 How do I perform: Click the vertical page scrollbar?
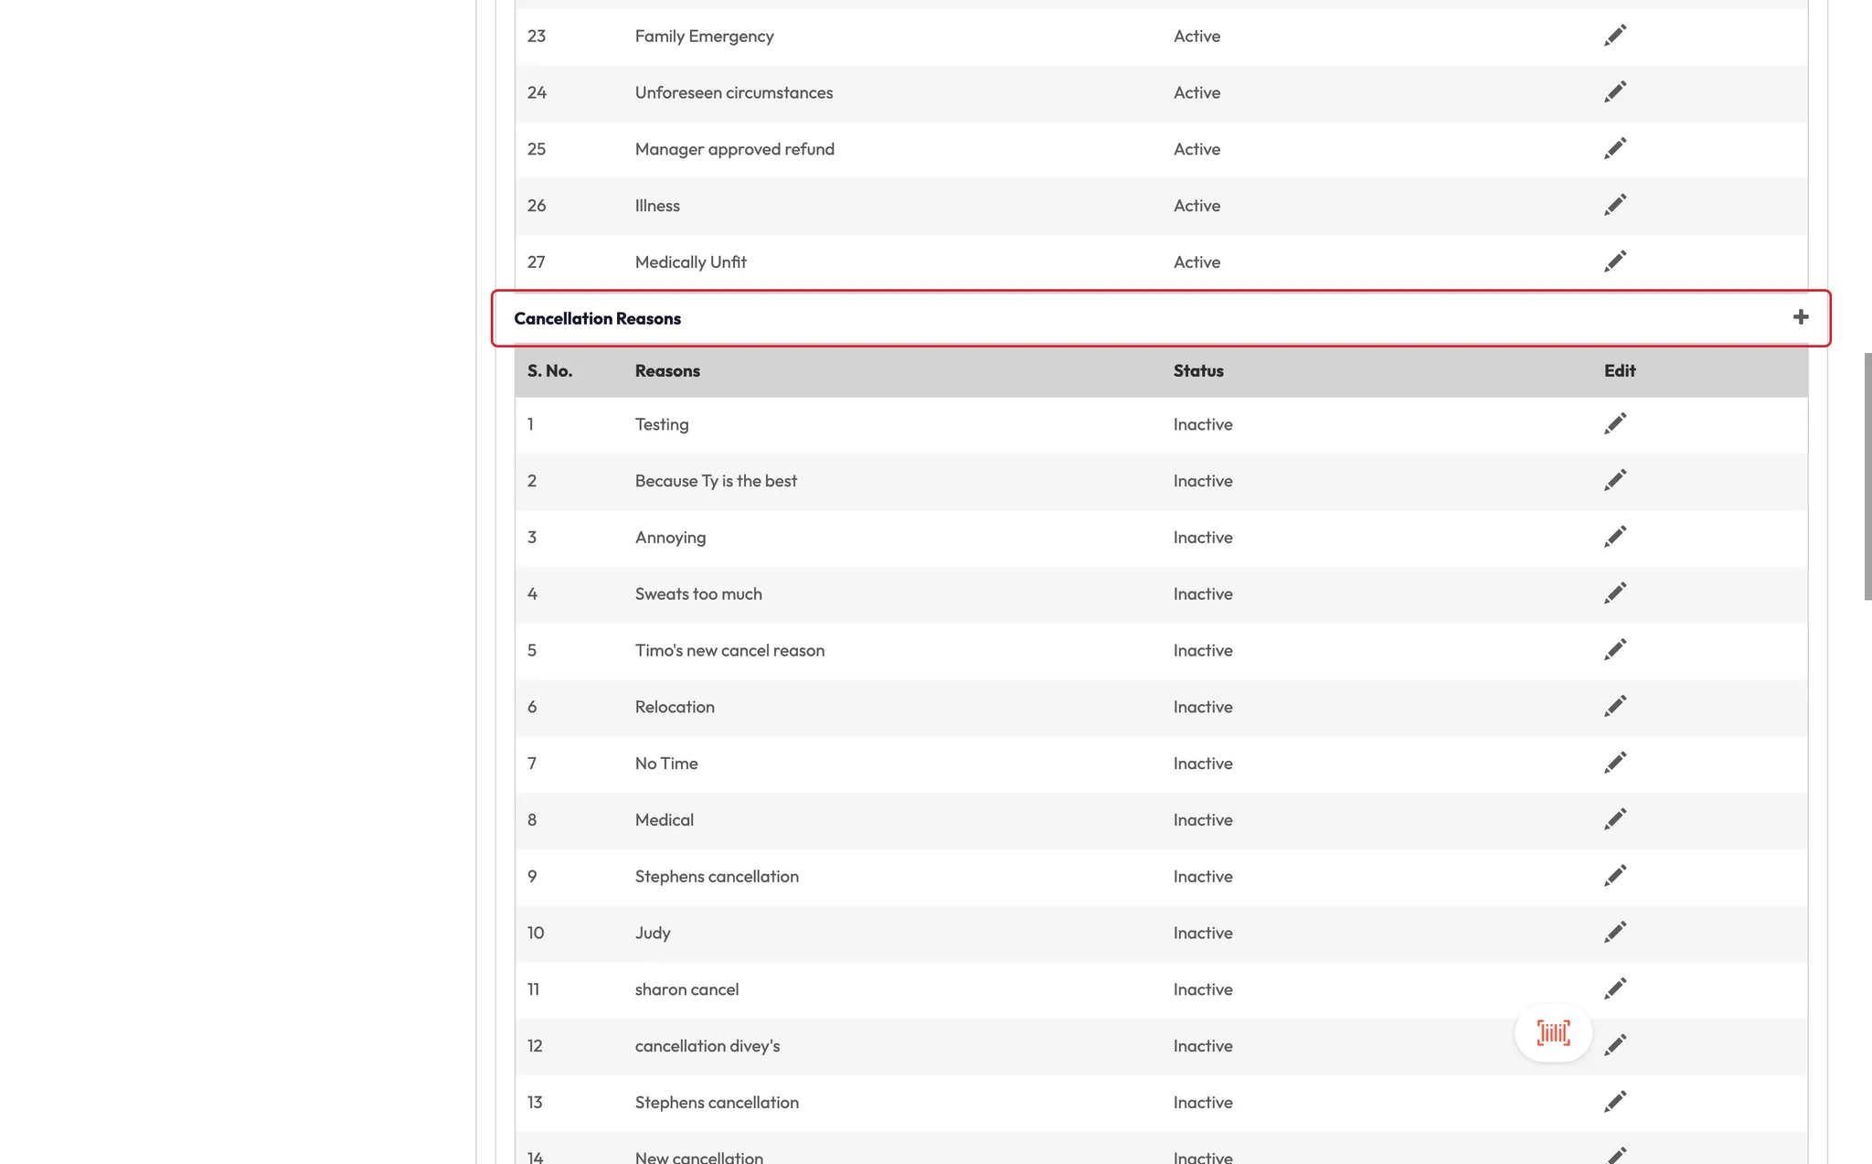1867,475
